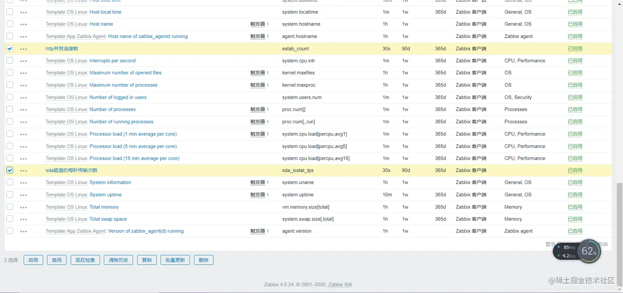This screenshot has height=293, width=623.
Task: Toggle 已启用 status for http并发连接数
Action: click(575, 49)
